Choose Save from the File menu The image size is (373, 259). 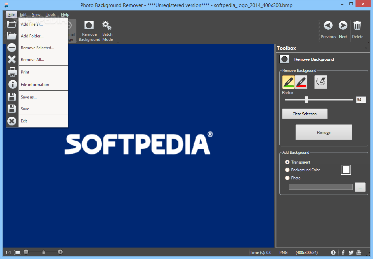click(x=37, y=109)
